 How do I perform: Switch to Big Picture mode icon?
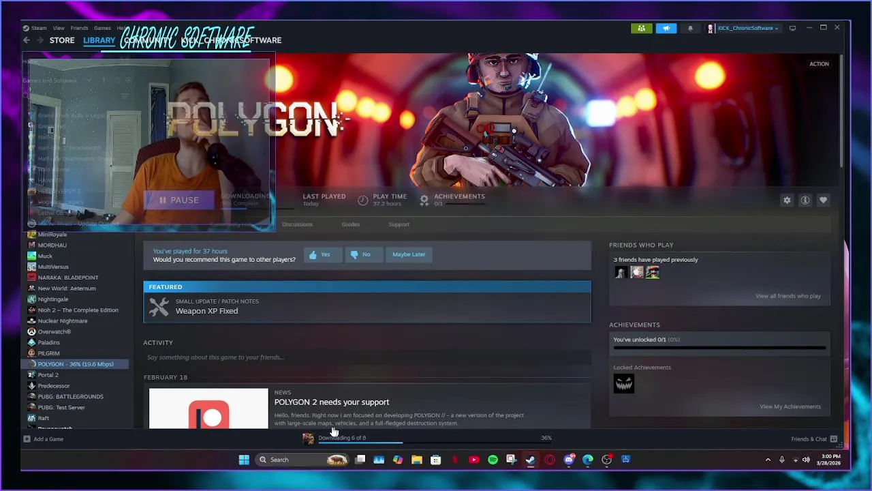point(793,28)
